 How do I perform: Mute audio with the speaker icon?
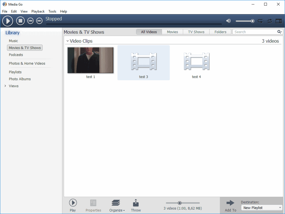228,21
